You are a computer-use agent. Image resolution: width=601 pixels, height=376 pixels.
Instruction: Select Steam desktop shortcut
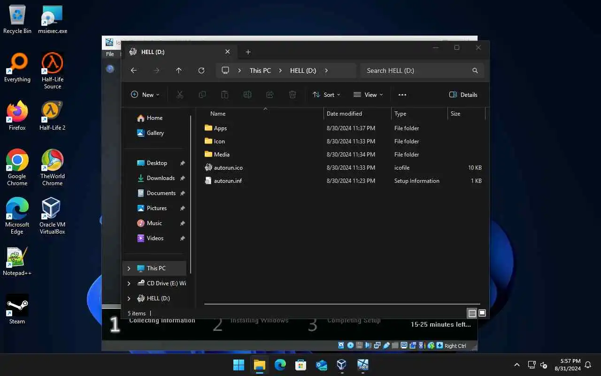17,309
